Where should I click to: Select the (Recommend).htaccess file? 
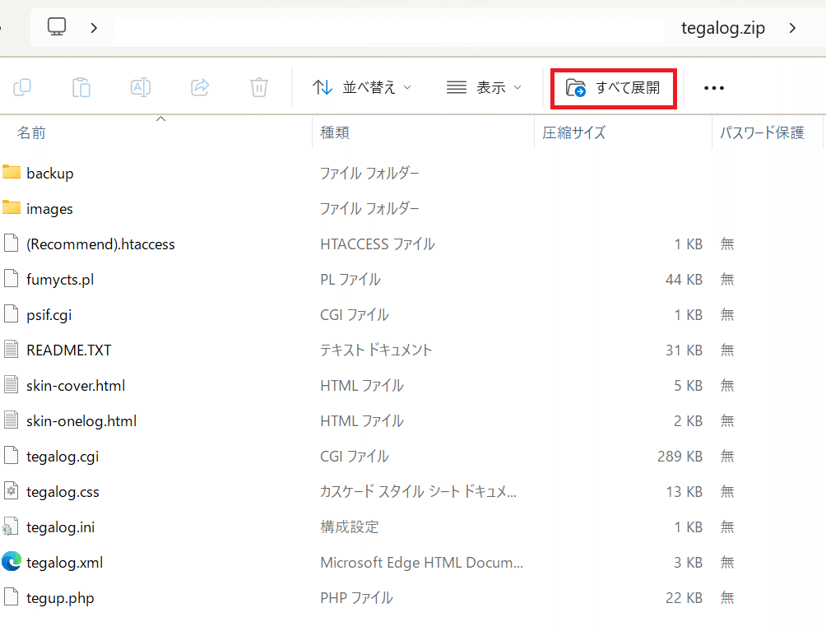(100, 244)
